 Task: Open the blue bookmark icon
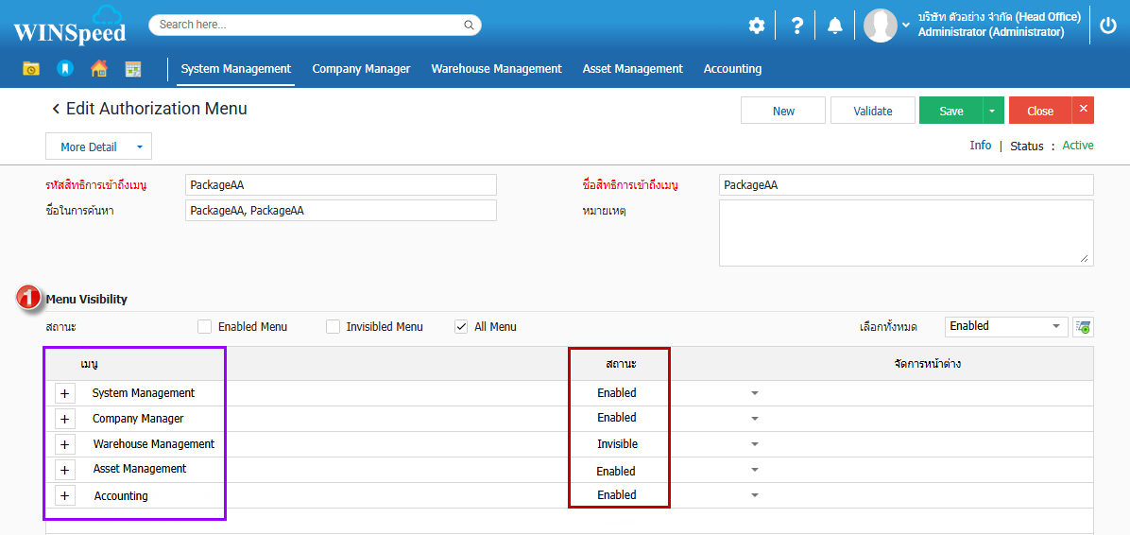[x=64, y=69]
